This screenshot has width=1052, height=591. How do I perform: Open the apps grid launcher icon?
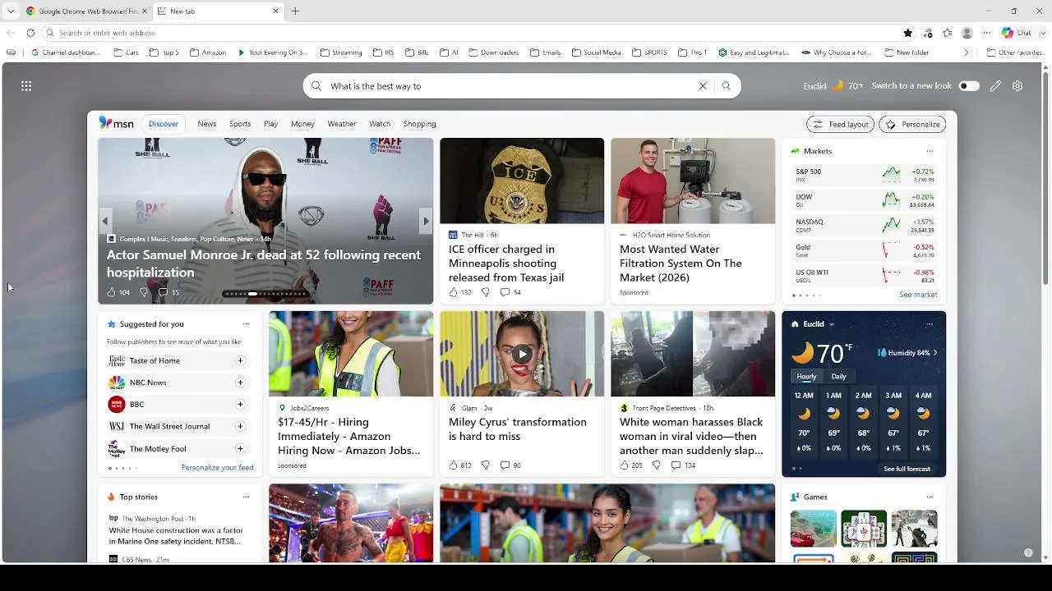tap(26, 85)
